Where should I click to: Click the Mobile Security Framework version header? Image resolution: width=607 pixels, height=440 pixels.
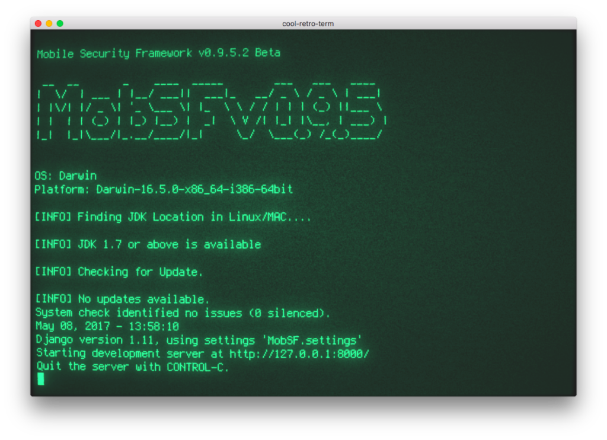[x=158, y=53]
